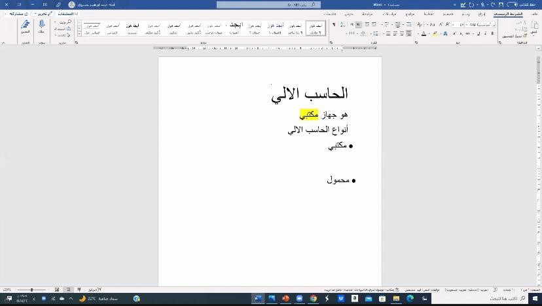Switch to the View ribbon tab

349,14
